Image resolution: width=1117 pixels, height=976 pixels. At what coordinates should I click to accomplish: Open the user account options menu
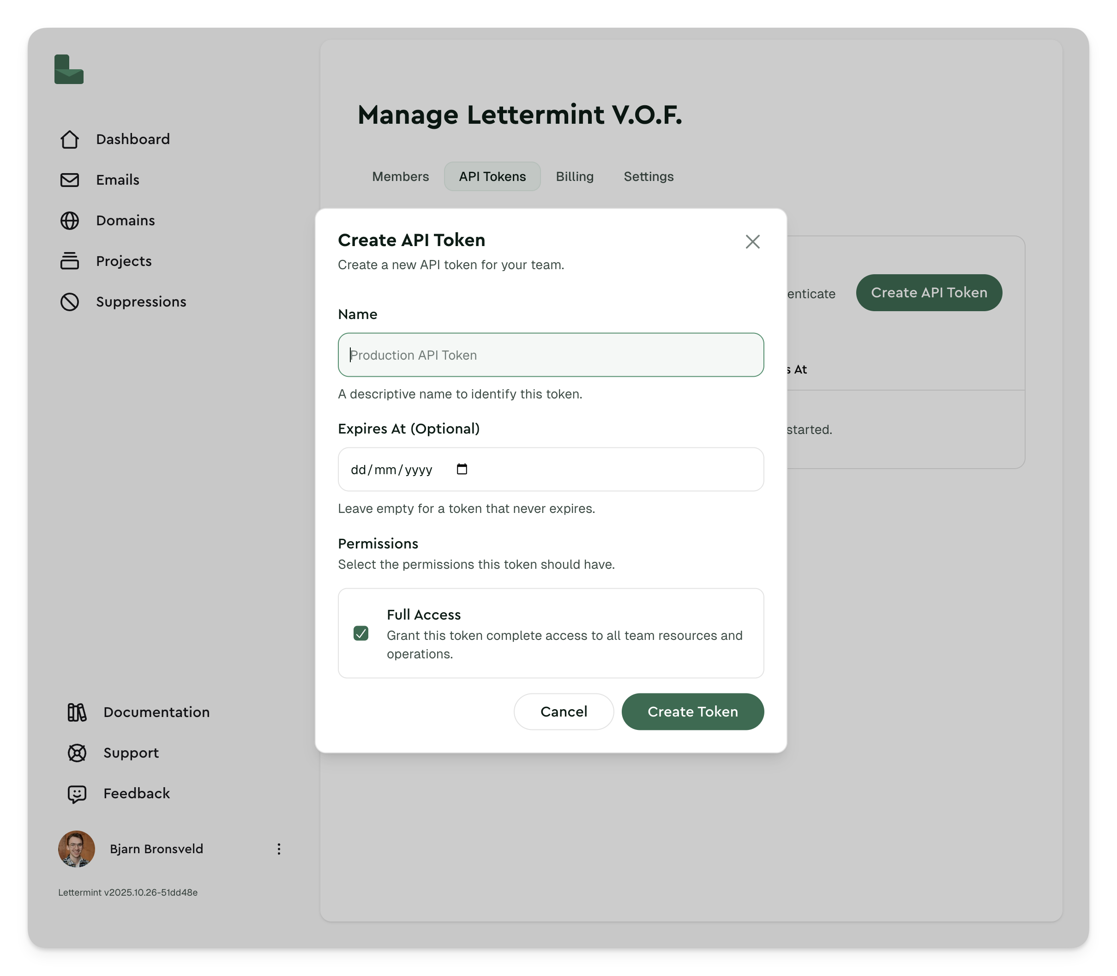pyautogui.click(x=279, y=849)
